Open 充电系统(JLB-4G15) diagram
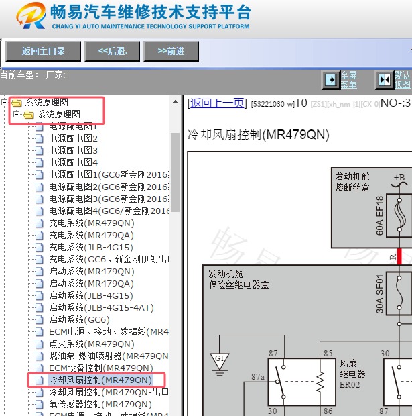The image size is (412, 416). (91, 248)
